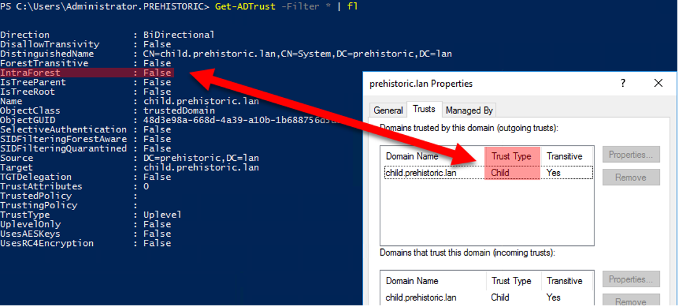Click Trust Type header in outgoing trusts list

pos(511,156)
